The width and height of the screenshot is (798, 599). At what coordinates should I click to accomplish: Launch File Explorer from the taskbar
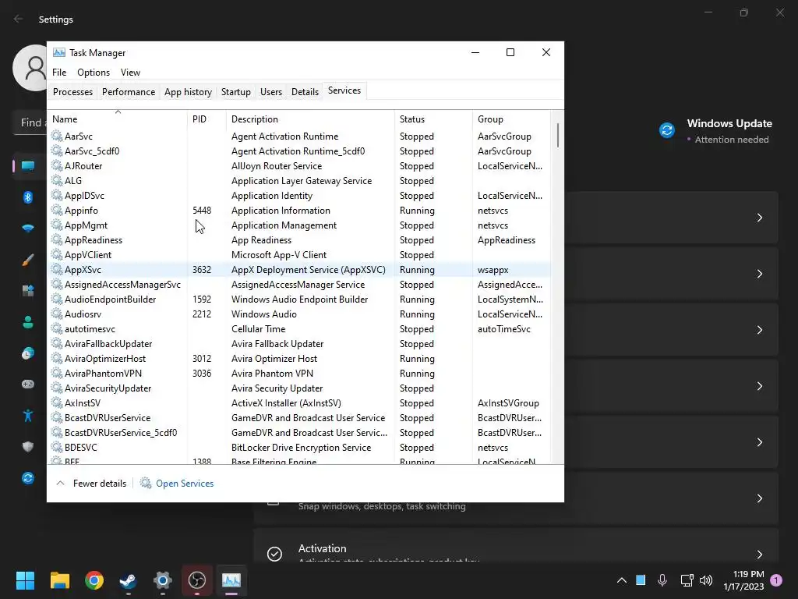59,580
